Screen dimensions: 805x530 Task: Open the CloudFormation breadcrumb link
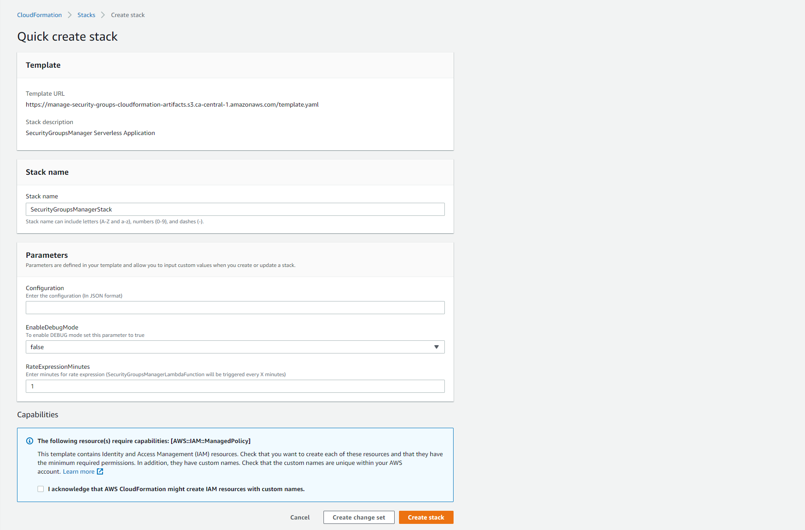(x=39, y=15)
